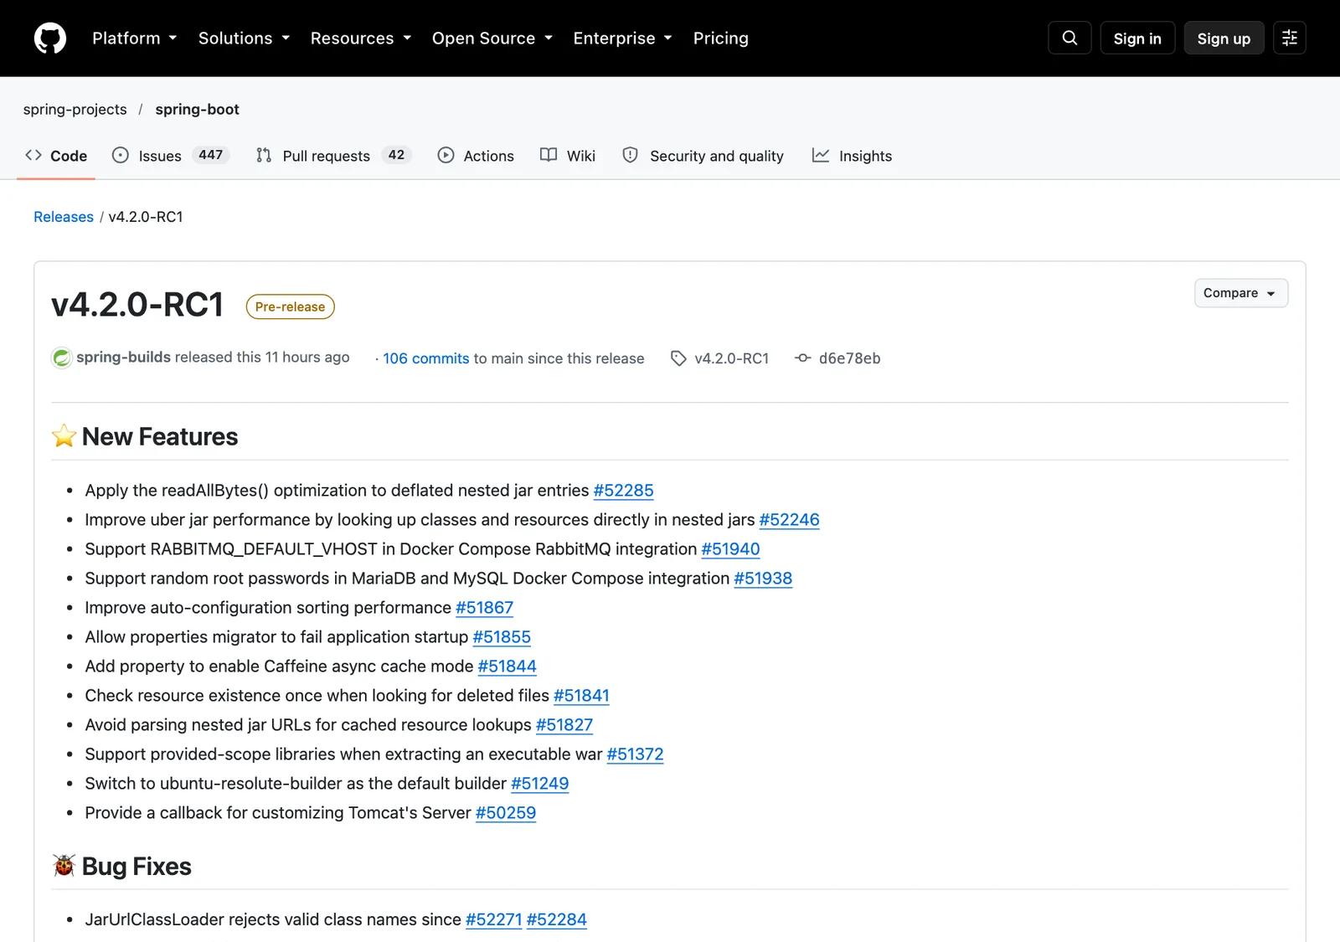
Task: Expand the Solutions menu
Action: 244,39
